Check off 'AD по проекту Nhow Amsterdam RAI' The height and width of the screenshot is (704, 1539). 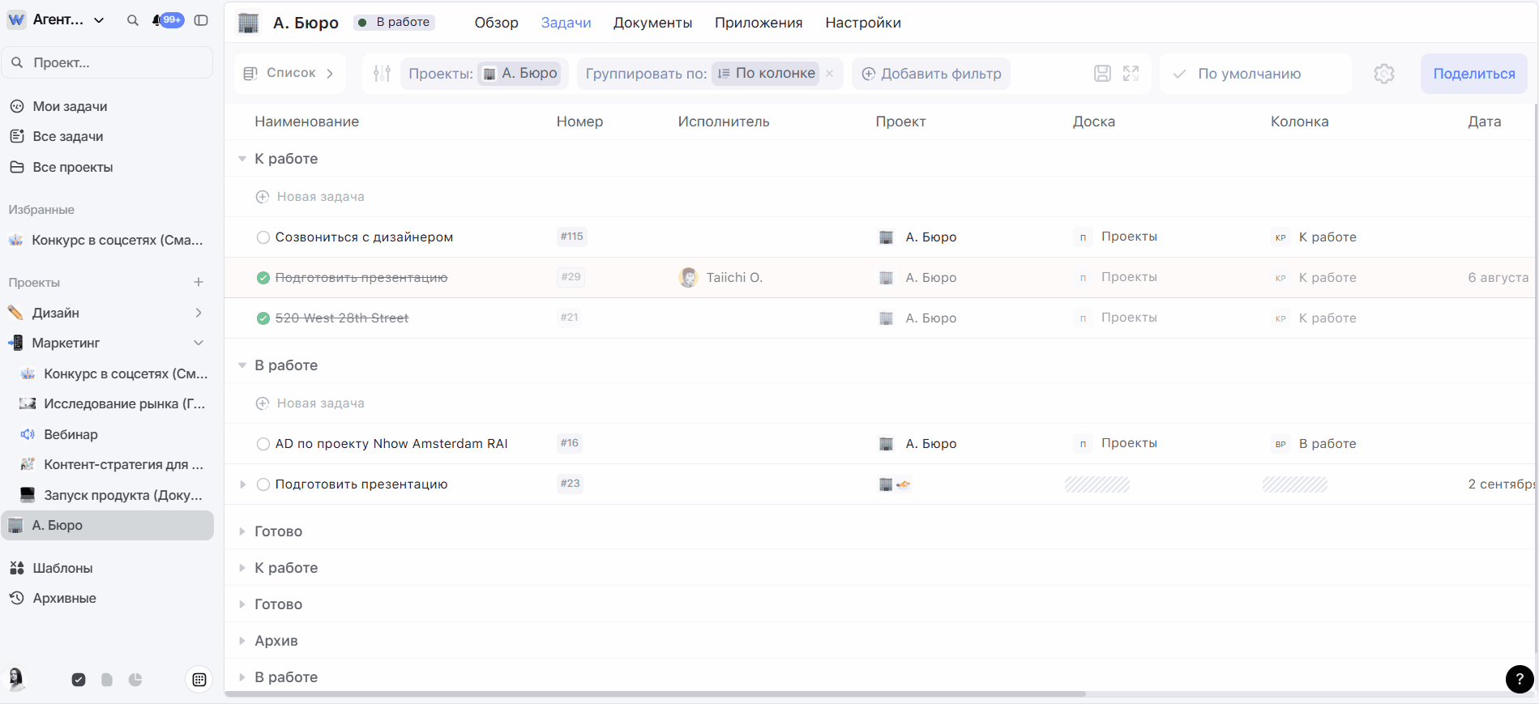[263, 444]
